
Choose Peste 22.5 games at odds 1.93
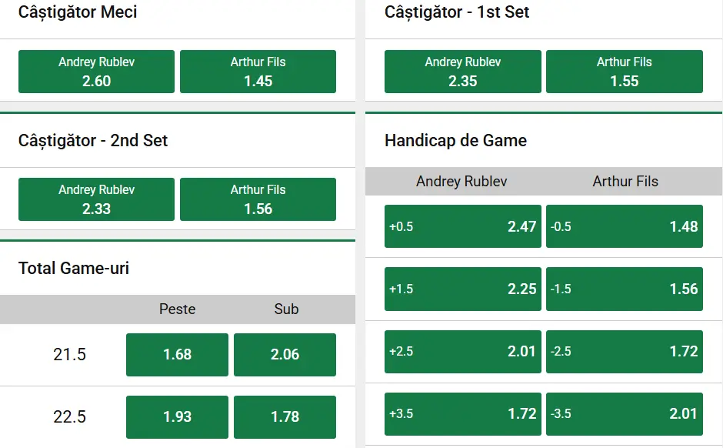(x=177, y=416)
